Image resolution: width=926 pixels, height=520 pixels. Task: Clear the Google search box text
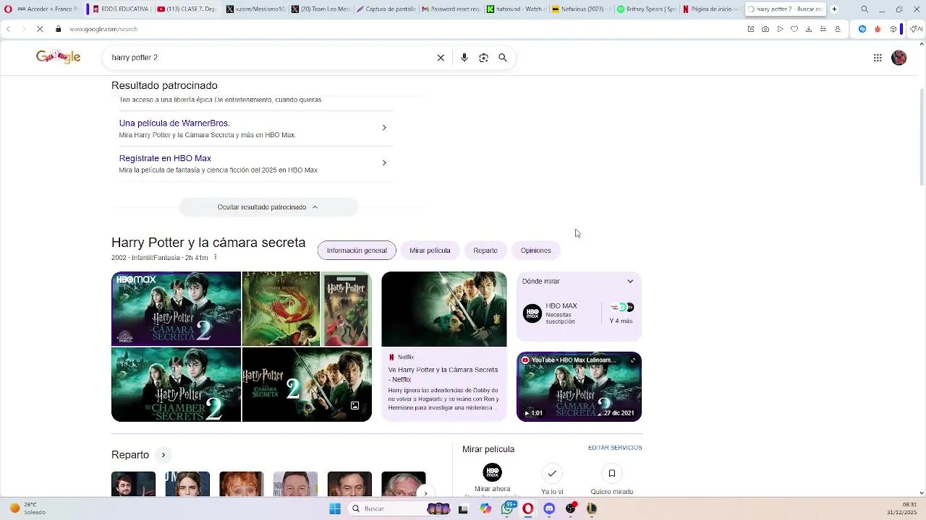click(x=441, y=58)
